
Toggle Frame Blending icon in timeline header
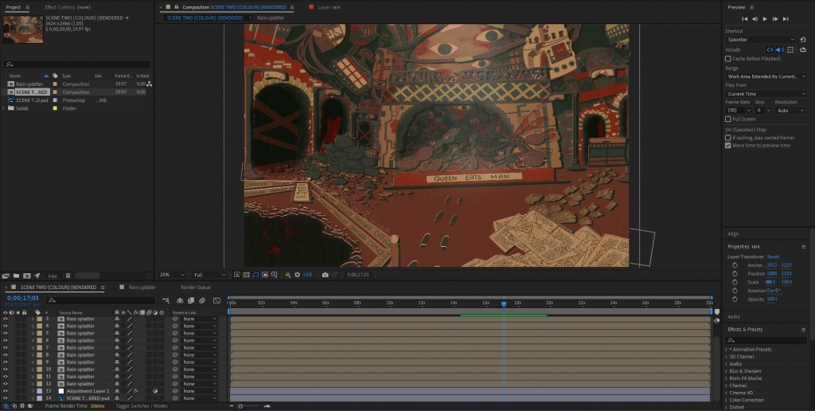tap(191, 300)
